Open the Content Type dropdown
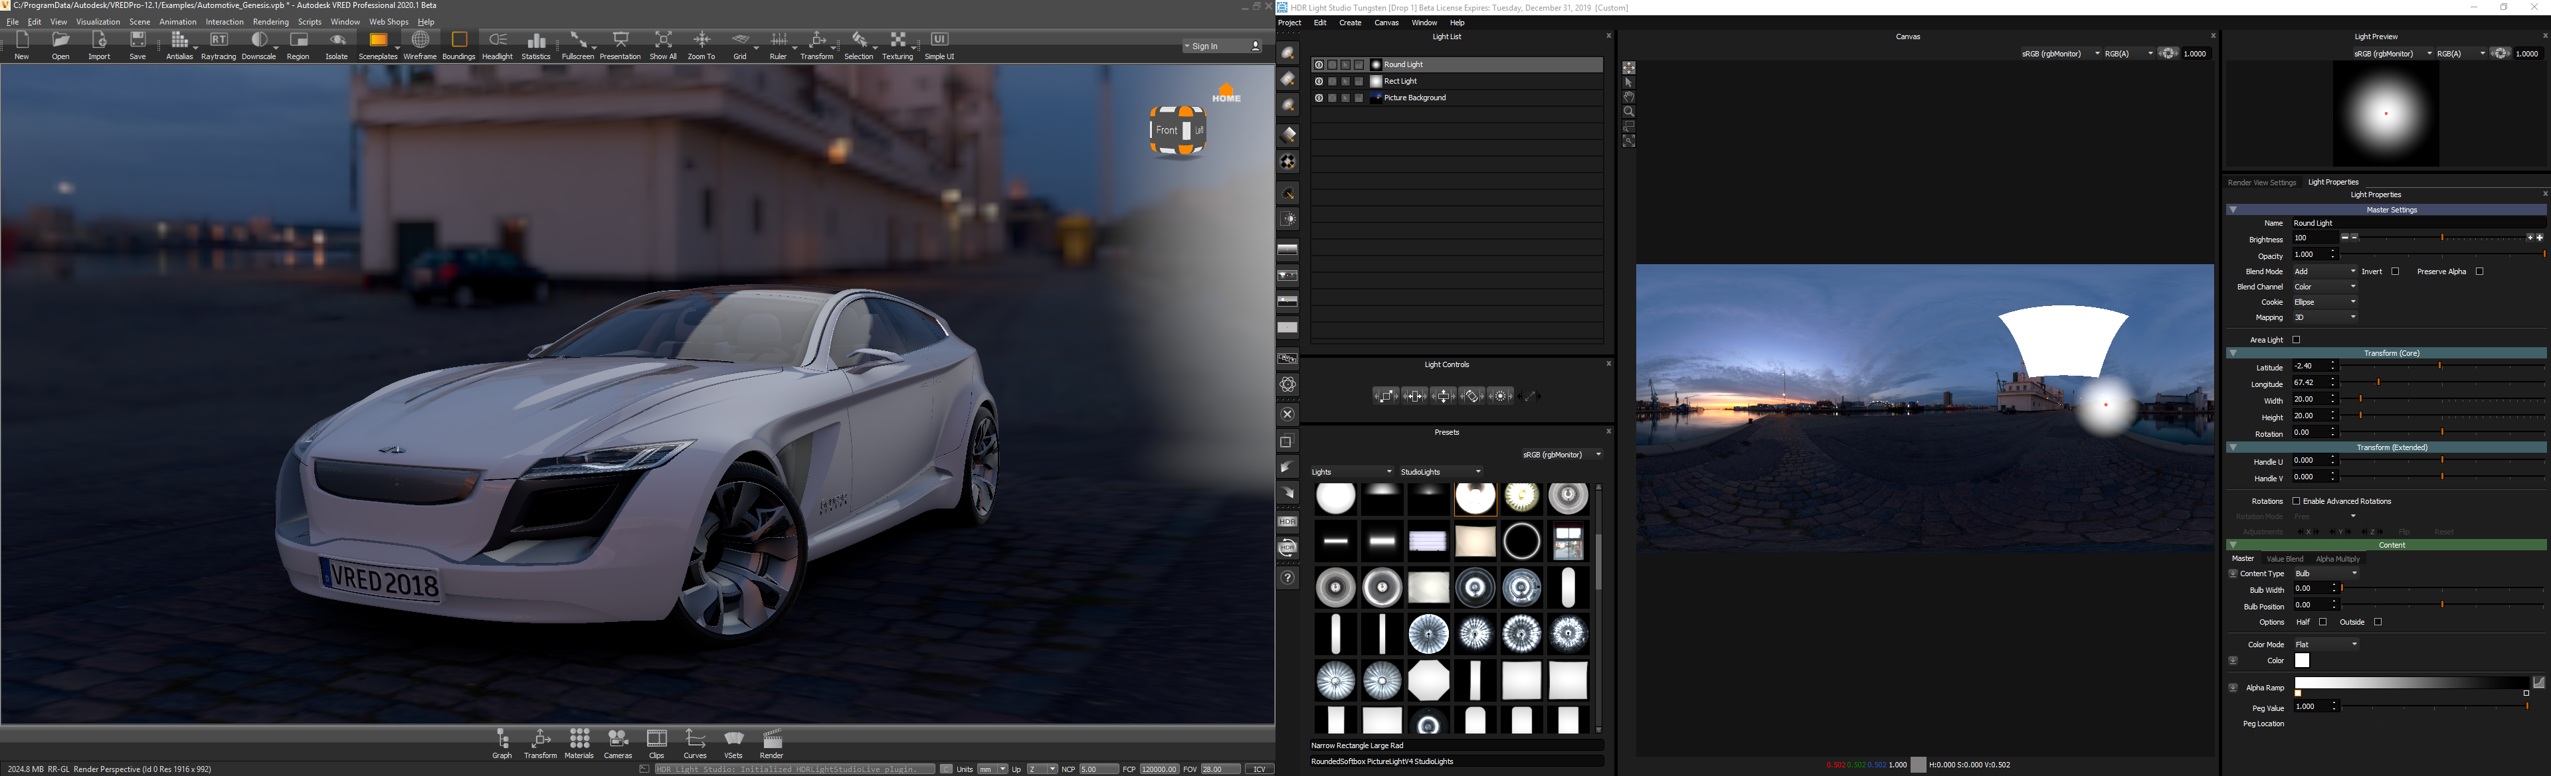Viewport: 2551px width, 776px height. pyautogui.click(x=2326, y=573)
